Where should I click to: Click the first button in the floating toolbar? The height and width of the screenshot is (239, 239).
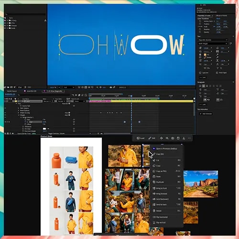click(x=141, y=138)
